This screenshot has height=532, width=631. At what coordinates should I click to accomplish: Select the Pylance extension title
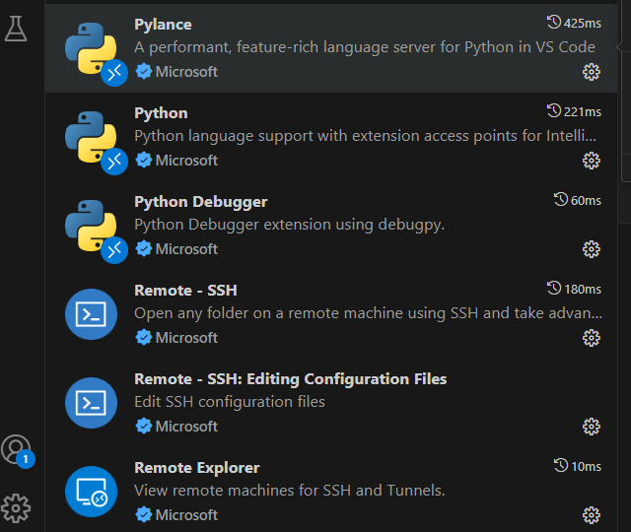click(163, 25)
